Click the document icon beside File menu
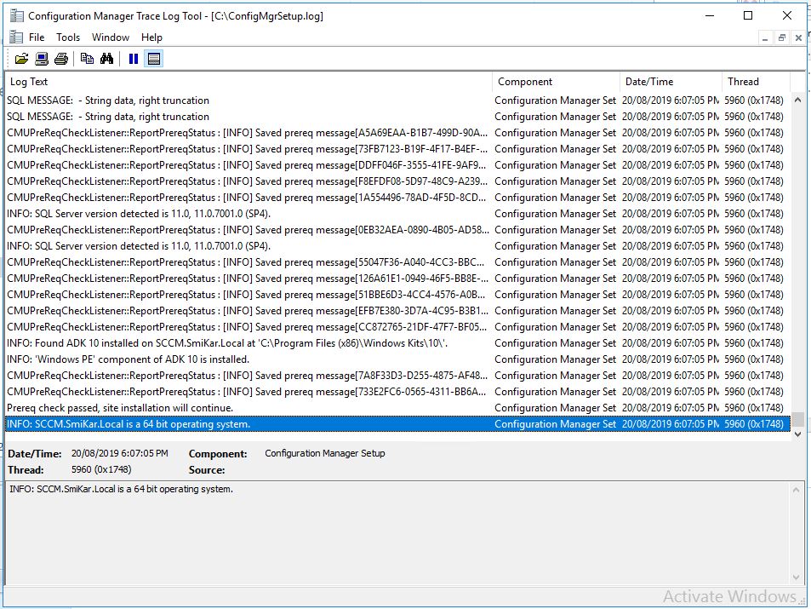The width and height of the screenshot is (811, 609). (x=16, y=37)
